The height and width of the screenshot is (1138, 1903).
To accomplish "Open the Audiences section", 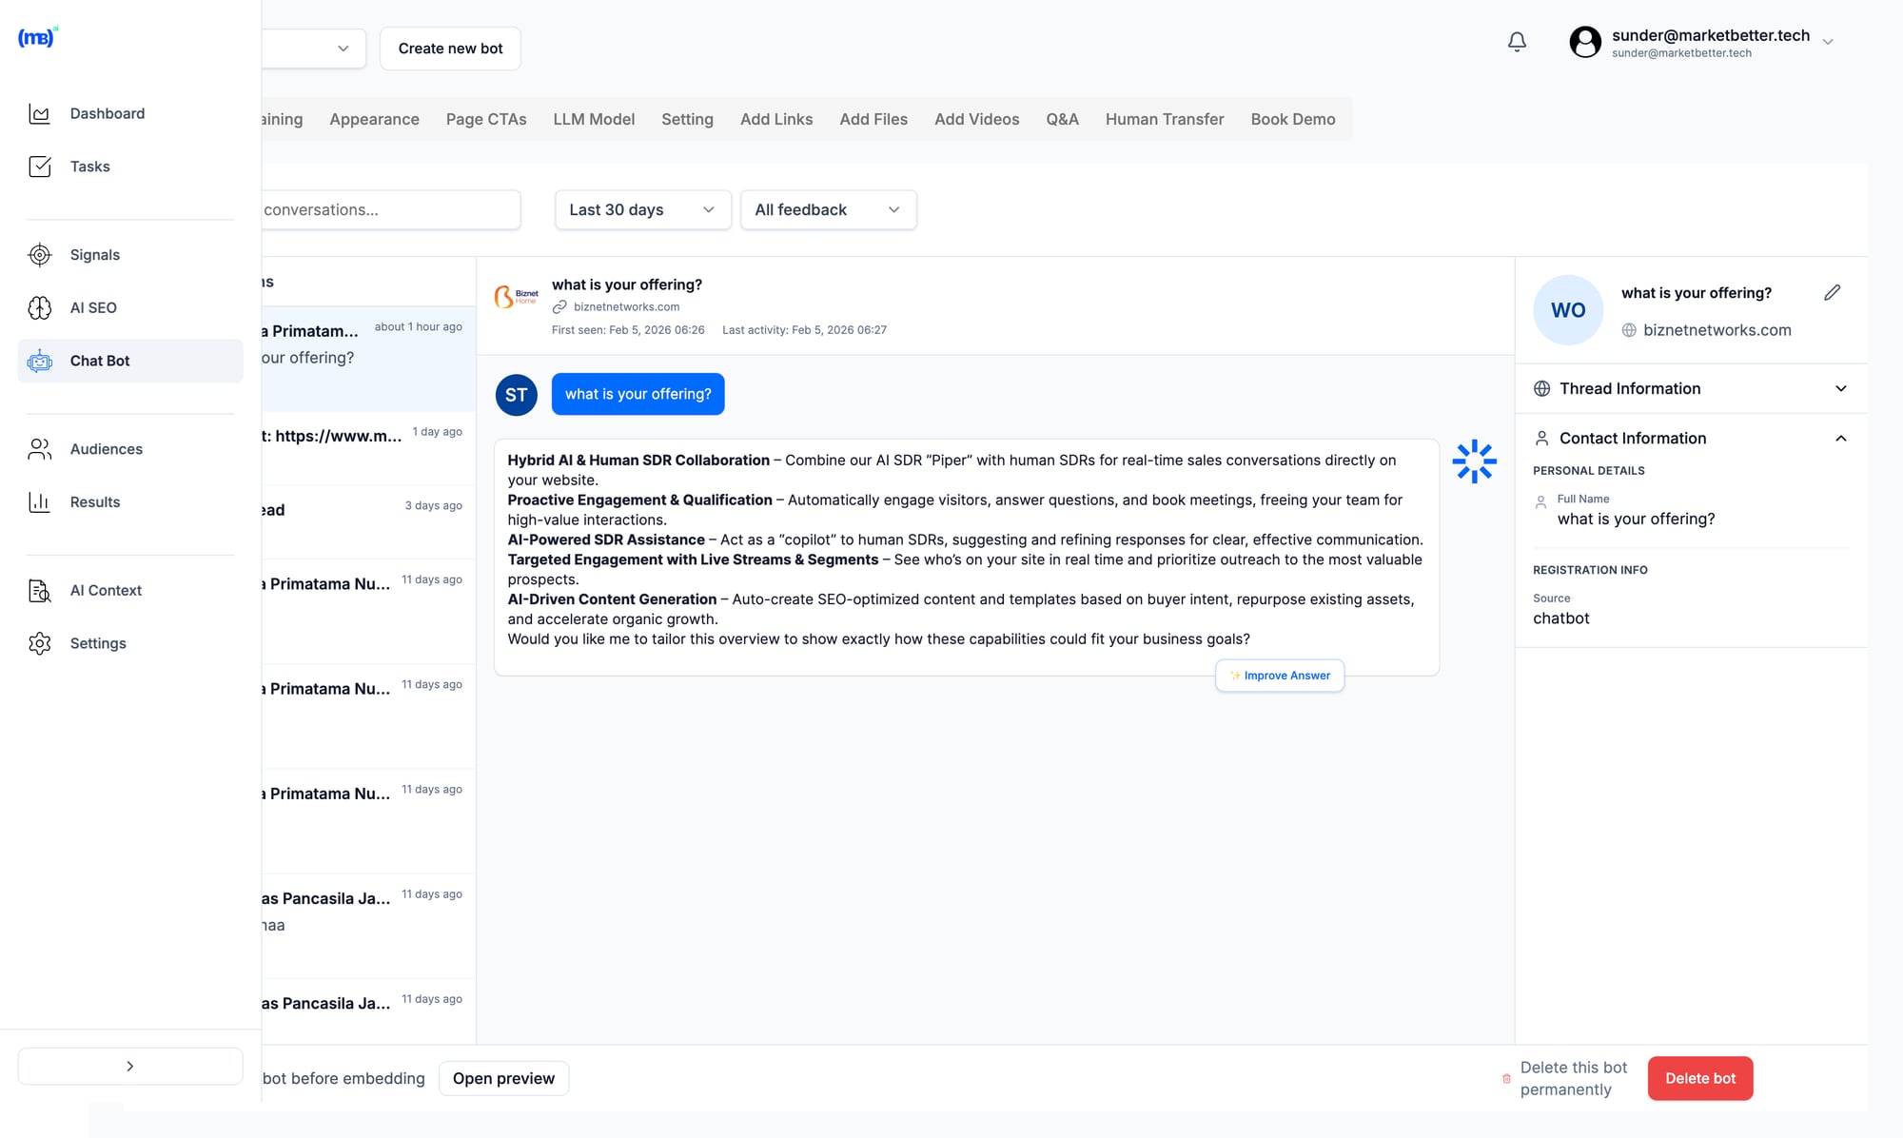I will coord(106,448).
